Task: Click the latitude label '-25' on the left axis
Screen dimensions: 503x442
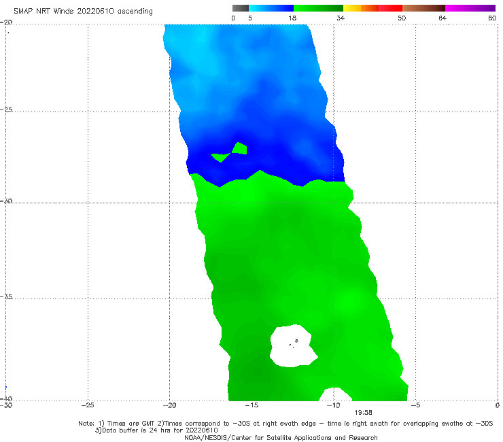Action: tap(7, 109)
